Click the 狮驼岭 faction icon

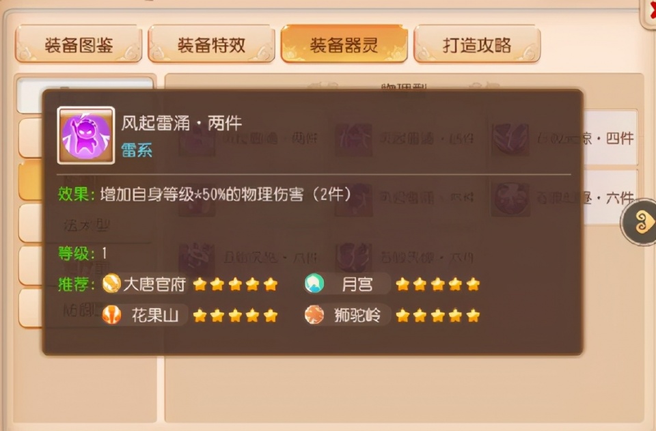(x=314, y=315)
